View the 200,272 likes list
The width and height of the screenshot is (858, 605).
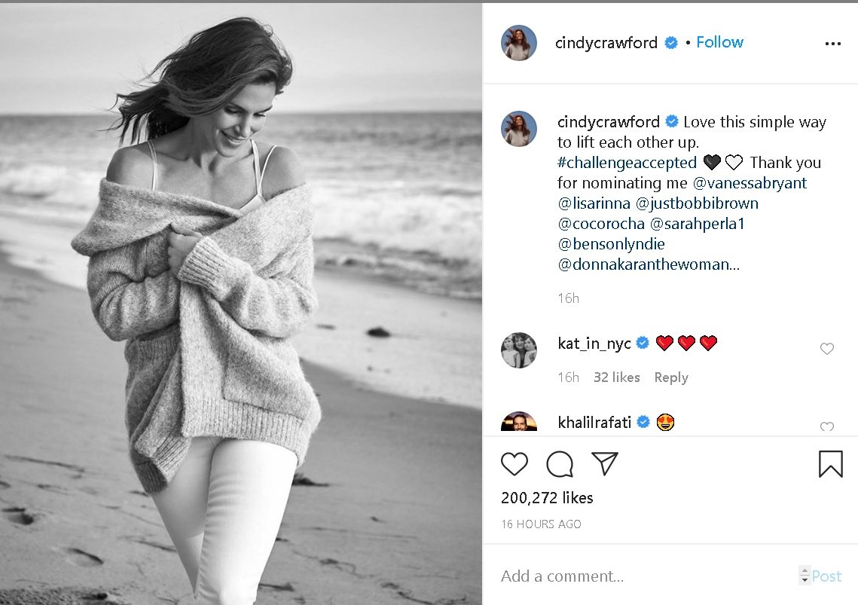coord(547,498)
